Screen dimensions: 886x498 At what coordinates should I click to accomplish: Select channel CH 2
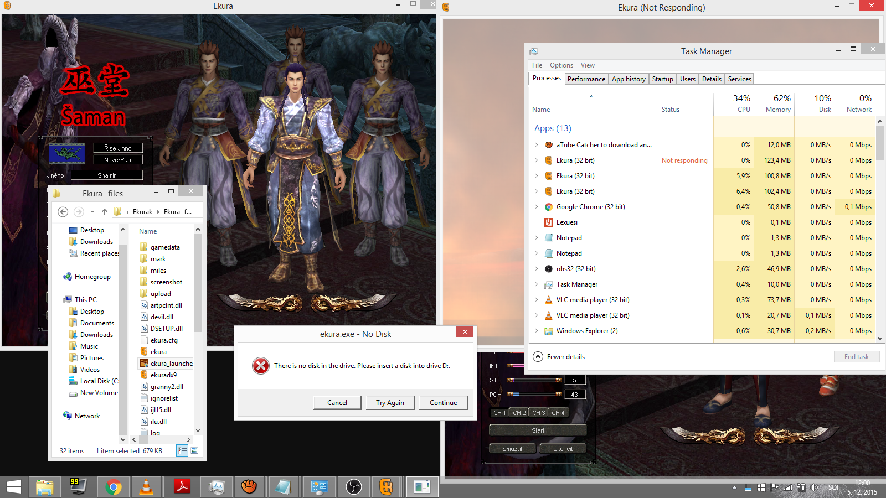(x=519, y=413)
